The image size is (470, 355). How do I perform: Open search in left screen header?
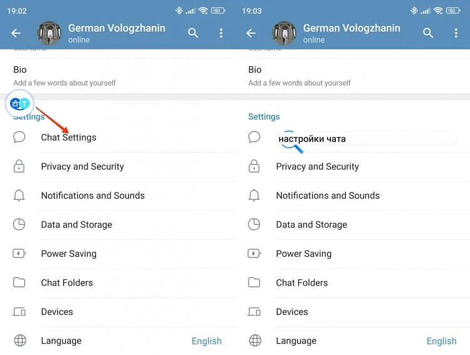(x=193, y=33)
